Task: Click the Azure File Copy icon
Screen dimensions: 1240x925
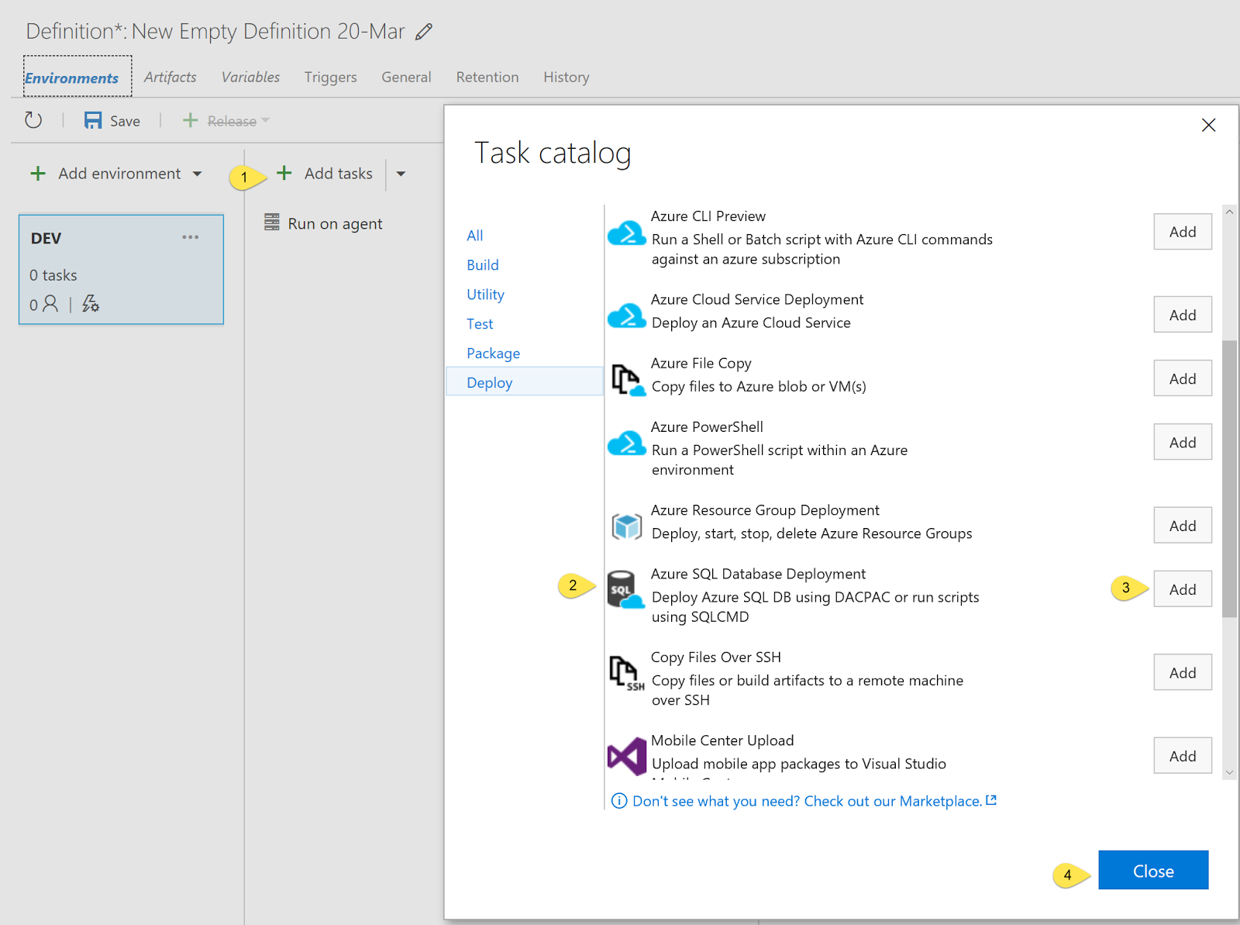Action: pos(626,378)
